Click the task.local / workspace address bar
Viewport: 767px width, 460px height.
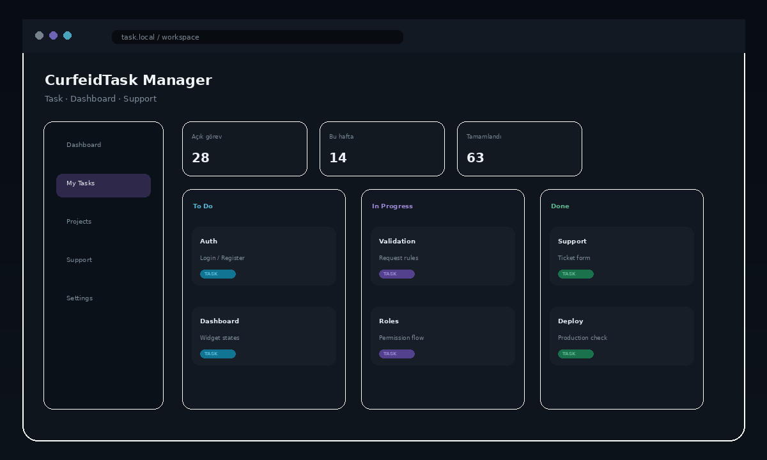point(258,37)
